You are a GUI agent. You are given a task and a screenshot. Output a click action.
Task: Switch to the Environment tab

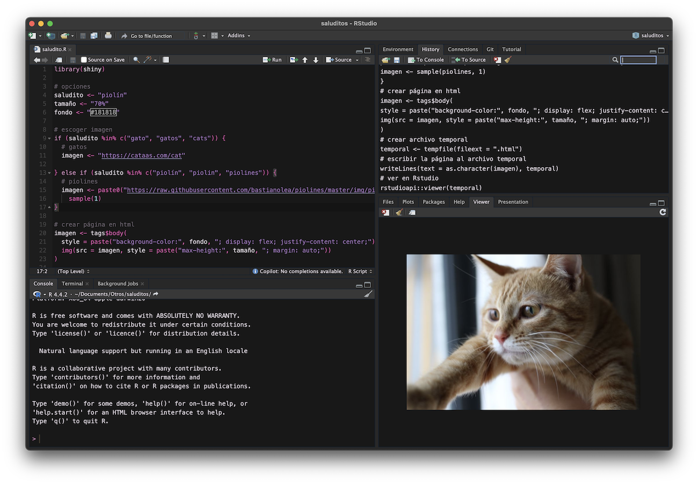398,49
